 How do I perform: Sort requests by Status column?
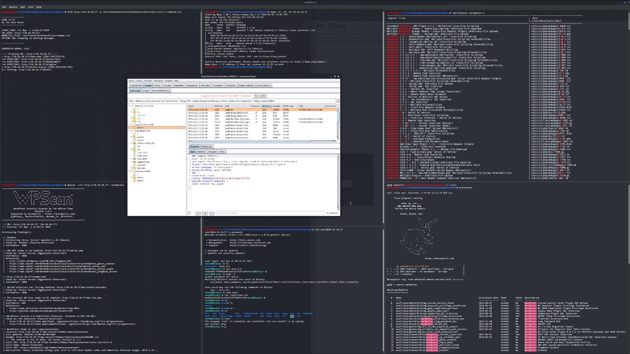coord(266,106)
